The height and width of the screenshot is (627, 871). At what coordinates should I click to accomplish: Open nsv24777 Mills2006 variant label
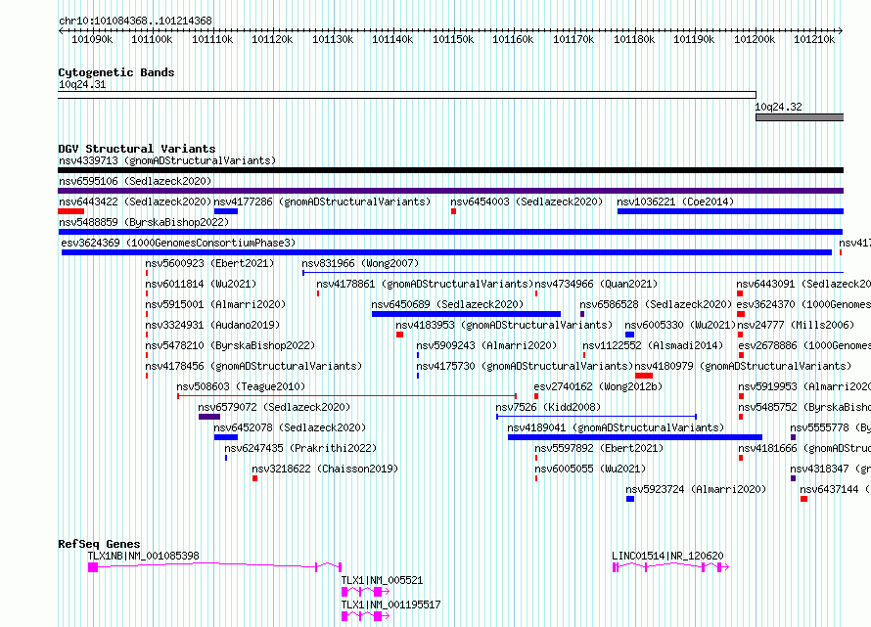point(796,326)
